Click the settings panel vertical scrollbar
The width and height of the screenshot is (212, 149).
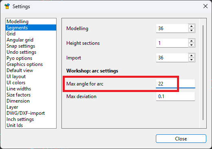tap(203, 72)
